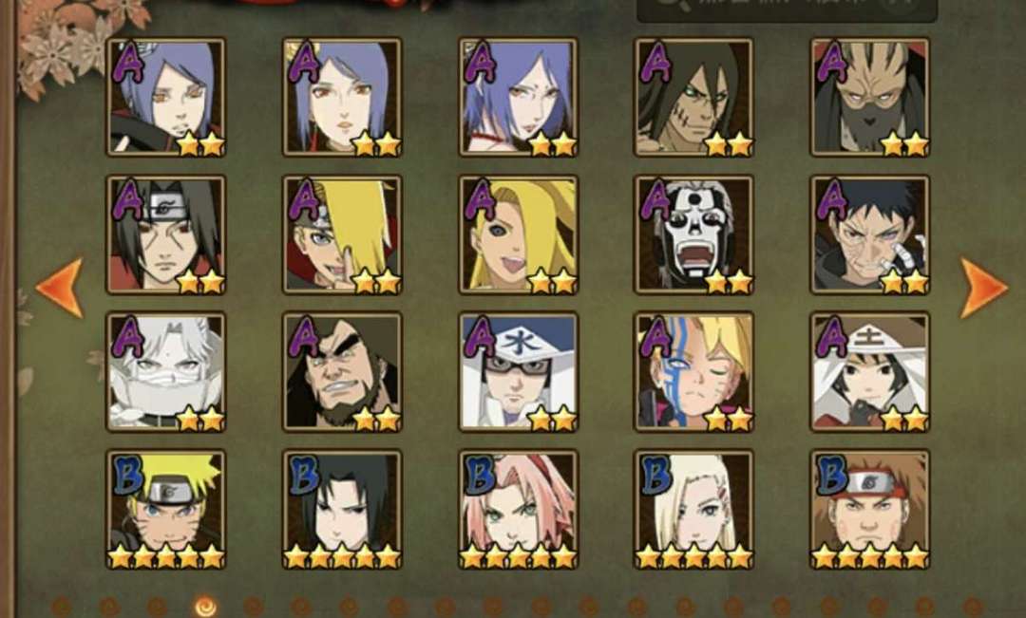Go to the next page with right arrow
The image size is (1026, 618).
[x=983, y=288]
